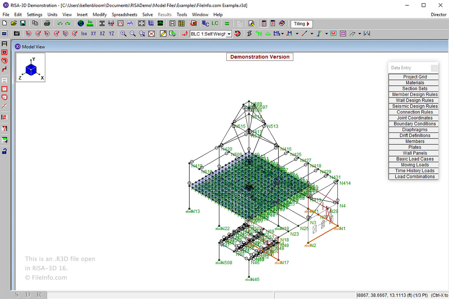Switch to isometric view
The width and height of the screenshot is (449, 299).
(84, 34)
